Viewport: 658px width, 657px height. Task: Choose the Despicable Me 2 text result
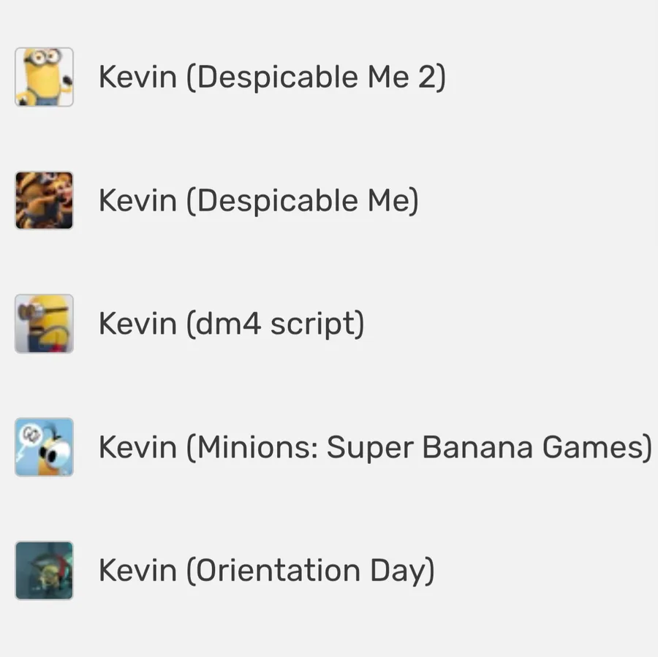[x=272, y=77]
